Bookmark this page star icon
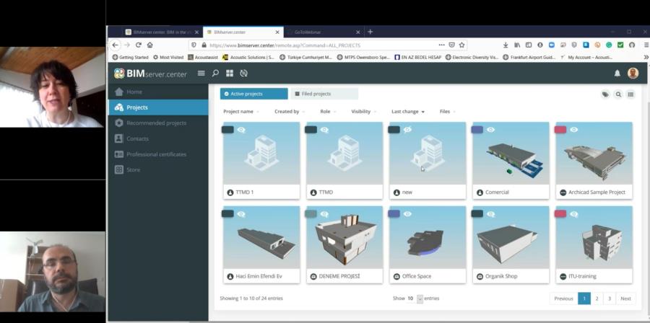 tap(461, 45)
